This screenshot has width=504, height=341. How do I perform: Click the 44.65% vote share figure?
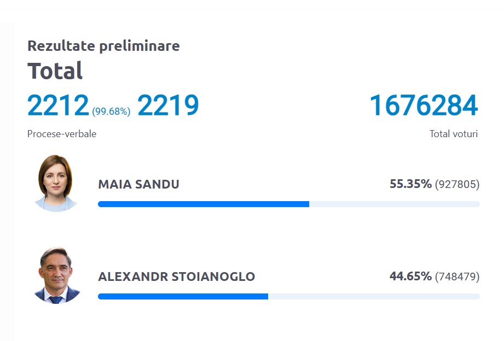tap(410, 277)
